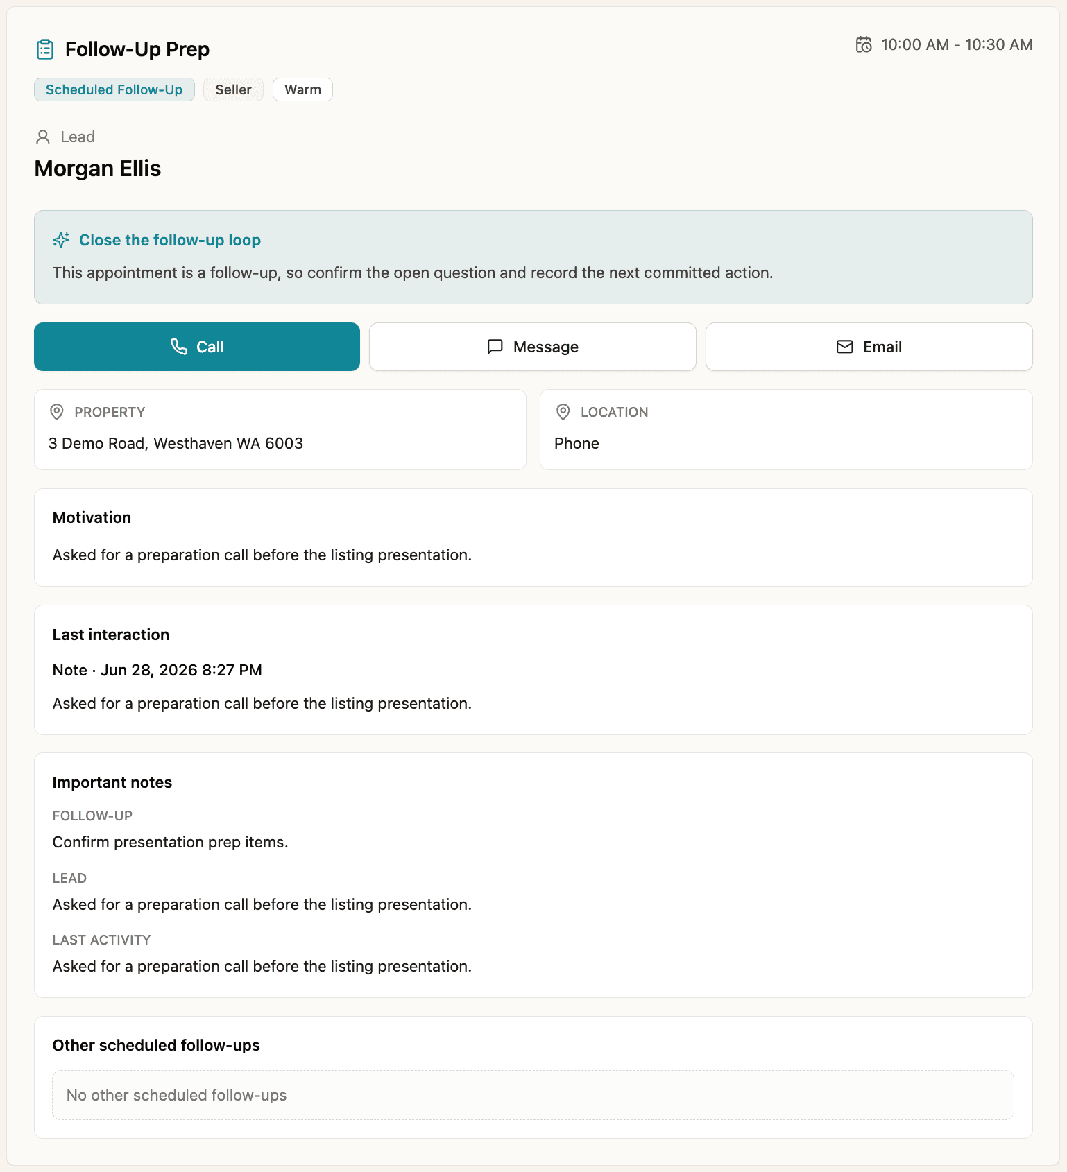Click the person icon next to Lead
Viewport: 1067px width, 1172px height.
pyautogui.click(x=43, y=137)
